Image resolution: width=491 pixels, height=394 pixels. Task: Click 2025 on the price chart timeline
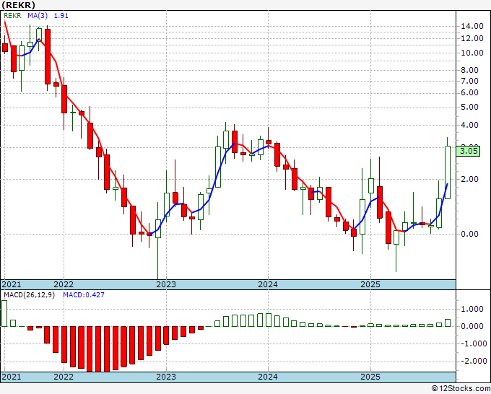tap(370, 284)
